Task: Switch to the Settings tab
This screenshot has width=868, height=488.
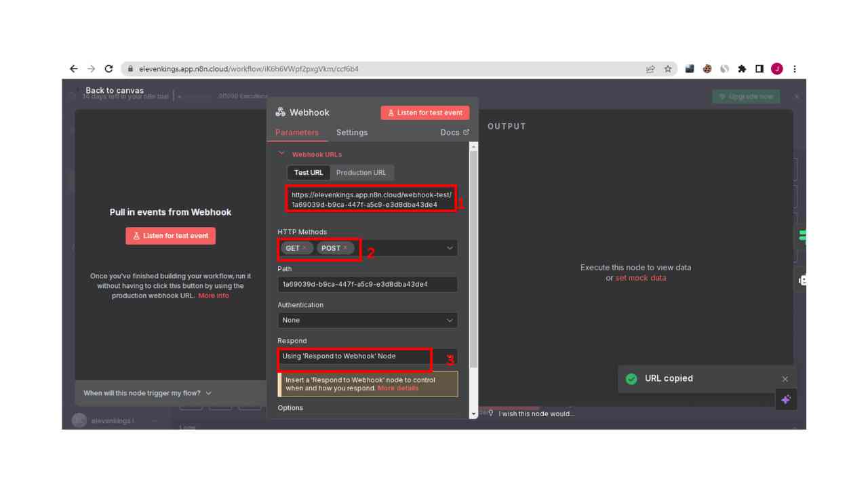Action: 352,132
